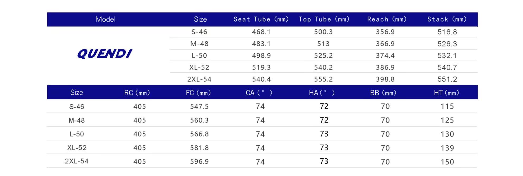Click the 468.1 seat tube value
Image resolution: width=523 pixels, height=176 pixels.
261,32
